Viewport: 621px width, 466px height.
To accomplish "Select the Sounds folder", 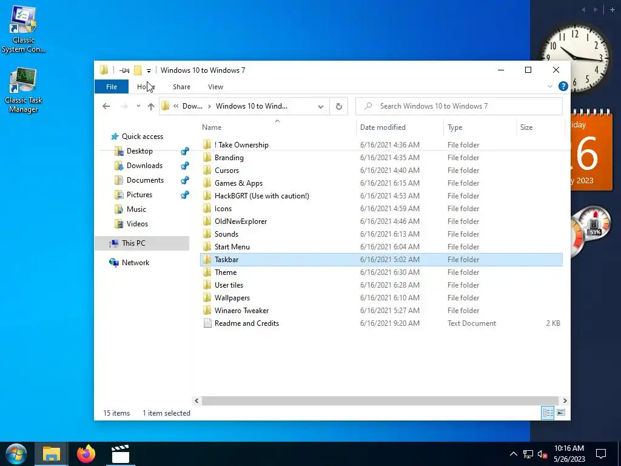I will 381,234.
